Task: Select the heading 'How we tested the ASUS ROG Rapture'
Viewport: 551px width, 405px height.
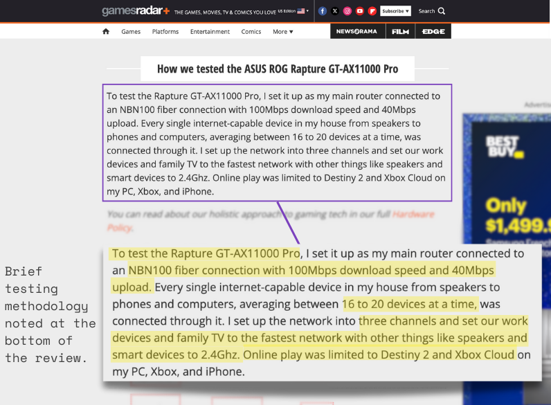Action: point(278,69)
